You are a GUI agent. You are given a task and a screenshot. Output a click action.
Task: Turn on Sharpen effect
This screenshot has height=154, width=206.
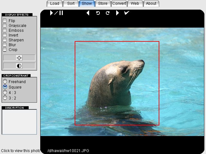(5, 40)
